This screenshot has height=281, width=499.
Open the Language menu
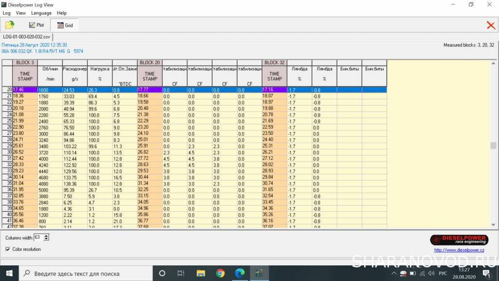click(41, 13)
